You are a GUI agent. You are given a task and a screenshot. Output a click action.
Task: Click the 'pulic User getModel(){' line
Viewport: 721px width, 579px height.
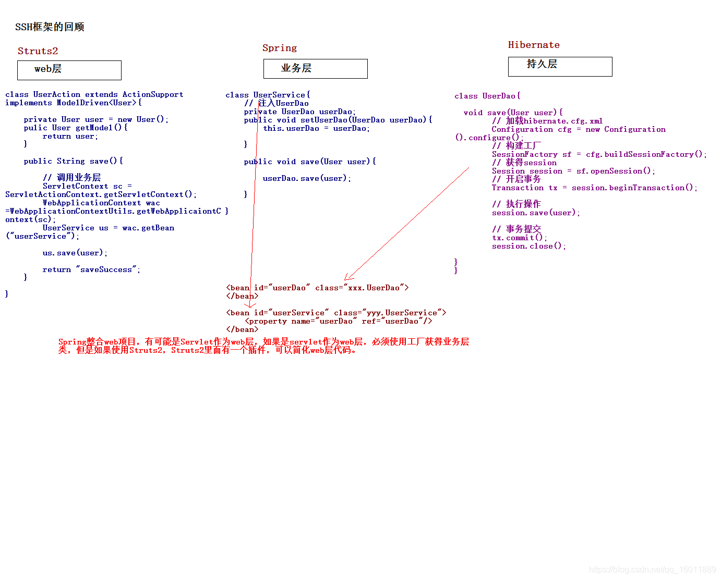pyautogui.click(x=76, y=128)
